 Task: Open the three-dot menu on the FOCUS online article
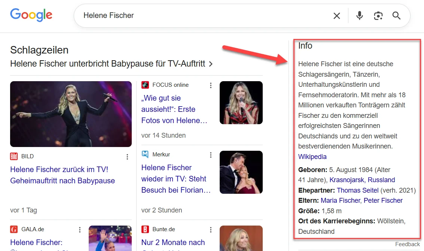[x=211, y=85]
